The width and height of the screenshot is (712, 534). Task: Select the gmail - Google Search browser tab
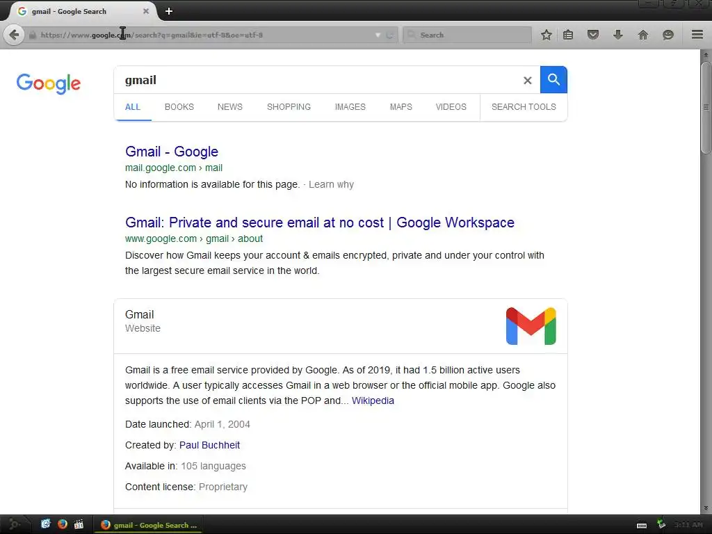coord(82,11)
